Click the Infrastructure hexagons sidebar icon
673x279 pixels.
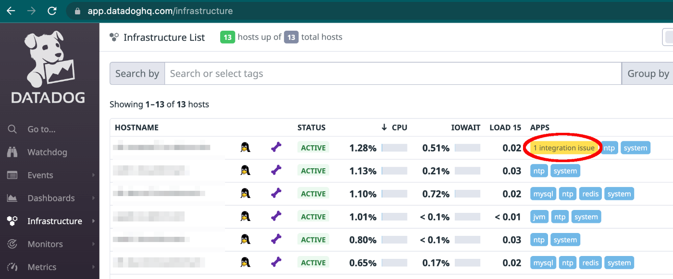[x=12, y=221]
